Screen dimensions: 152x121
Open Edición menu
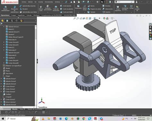pos(30,2)
